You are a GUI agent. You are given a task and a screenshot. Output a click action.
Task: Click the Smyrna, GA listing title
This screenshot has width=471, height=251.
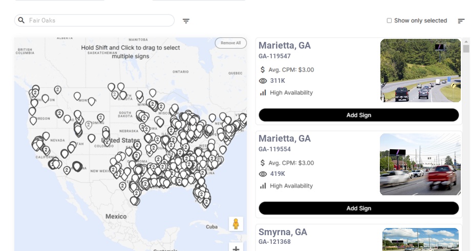point(283,232)
